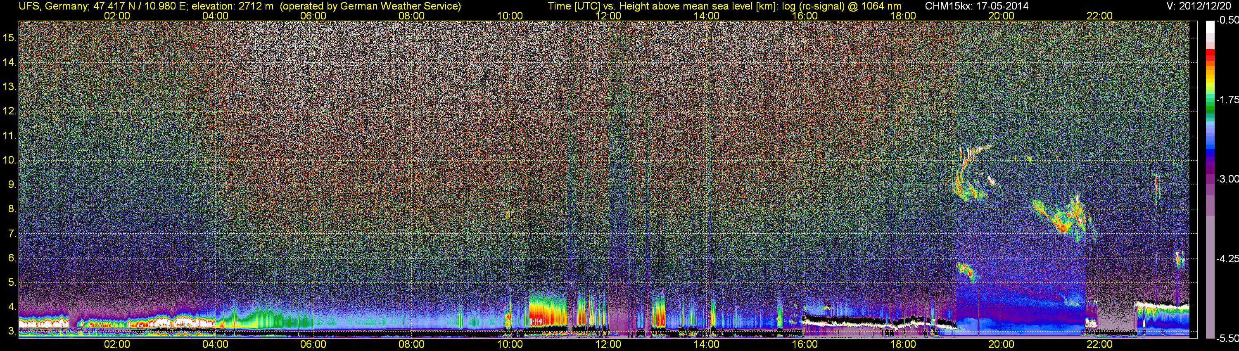Click the '-1.75' color scale label
Viewport: 1239px width, 351px height.
click(x=1227, y=100)
